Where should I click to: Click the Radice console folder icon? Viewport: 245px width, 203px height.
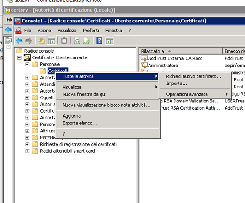tap(19, 51)
